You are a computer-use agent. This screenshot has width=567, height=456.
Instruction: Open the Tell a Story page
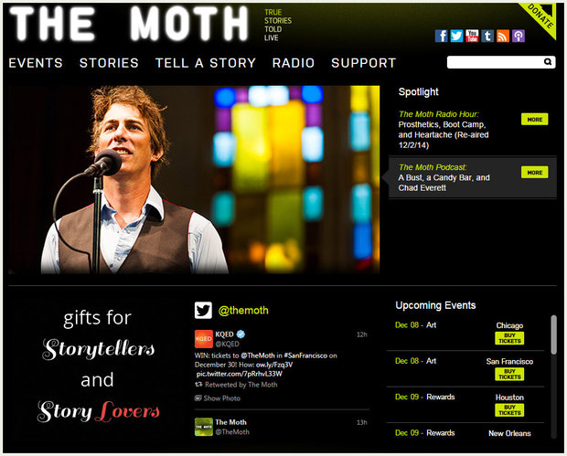pos(206,63)
